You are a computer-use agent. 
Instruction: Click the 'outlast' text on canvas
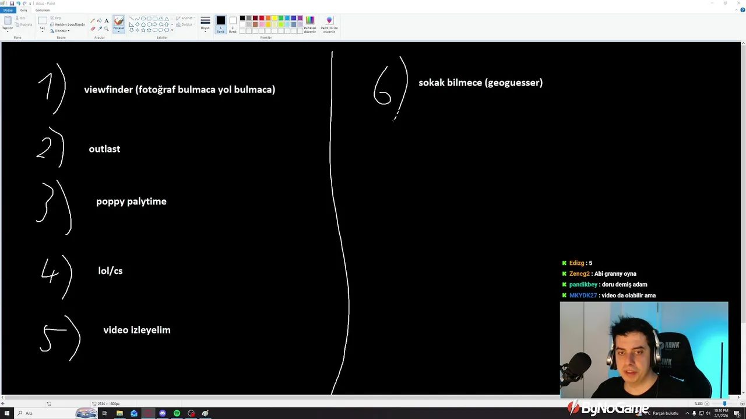coord(104,149)
